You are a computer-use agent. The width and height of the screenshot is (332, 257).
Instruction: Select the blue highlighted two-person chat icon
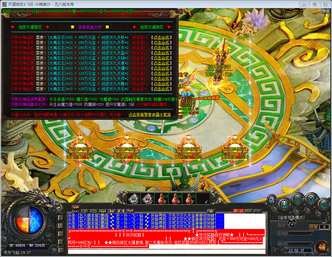pos(112,211)
